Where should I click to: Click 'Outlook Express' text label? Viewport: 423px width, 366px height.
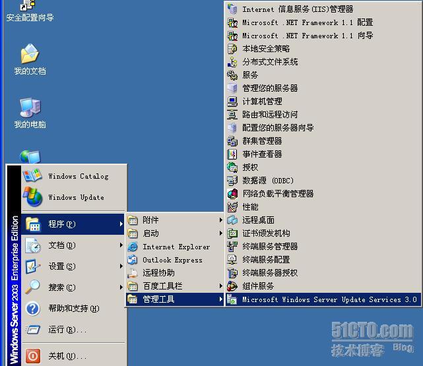pyautogui.click(x=173, y=260)
